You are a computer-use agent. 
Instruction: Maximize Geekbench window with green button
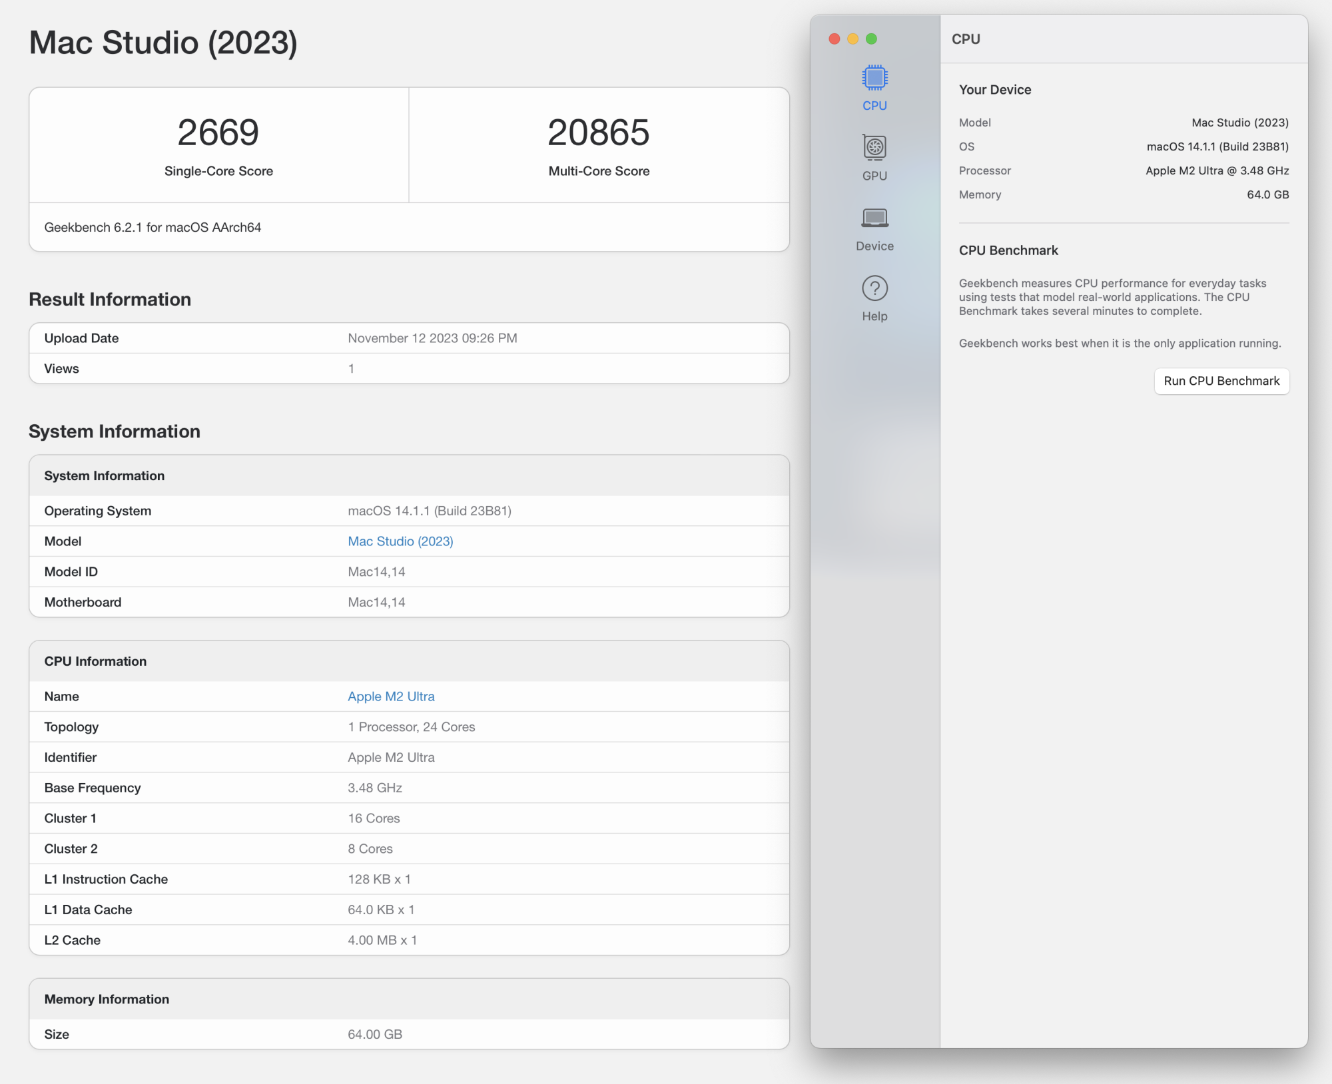pyautogui.click(x=871, y=39)
